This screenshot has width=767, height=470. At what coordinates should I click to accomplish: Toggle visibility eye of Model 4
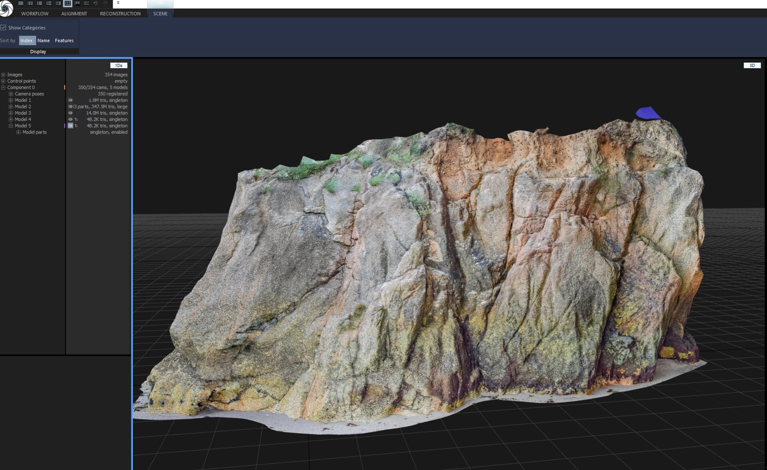[70, 119]
